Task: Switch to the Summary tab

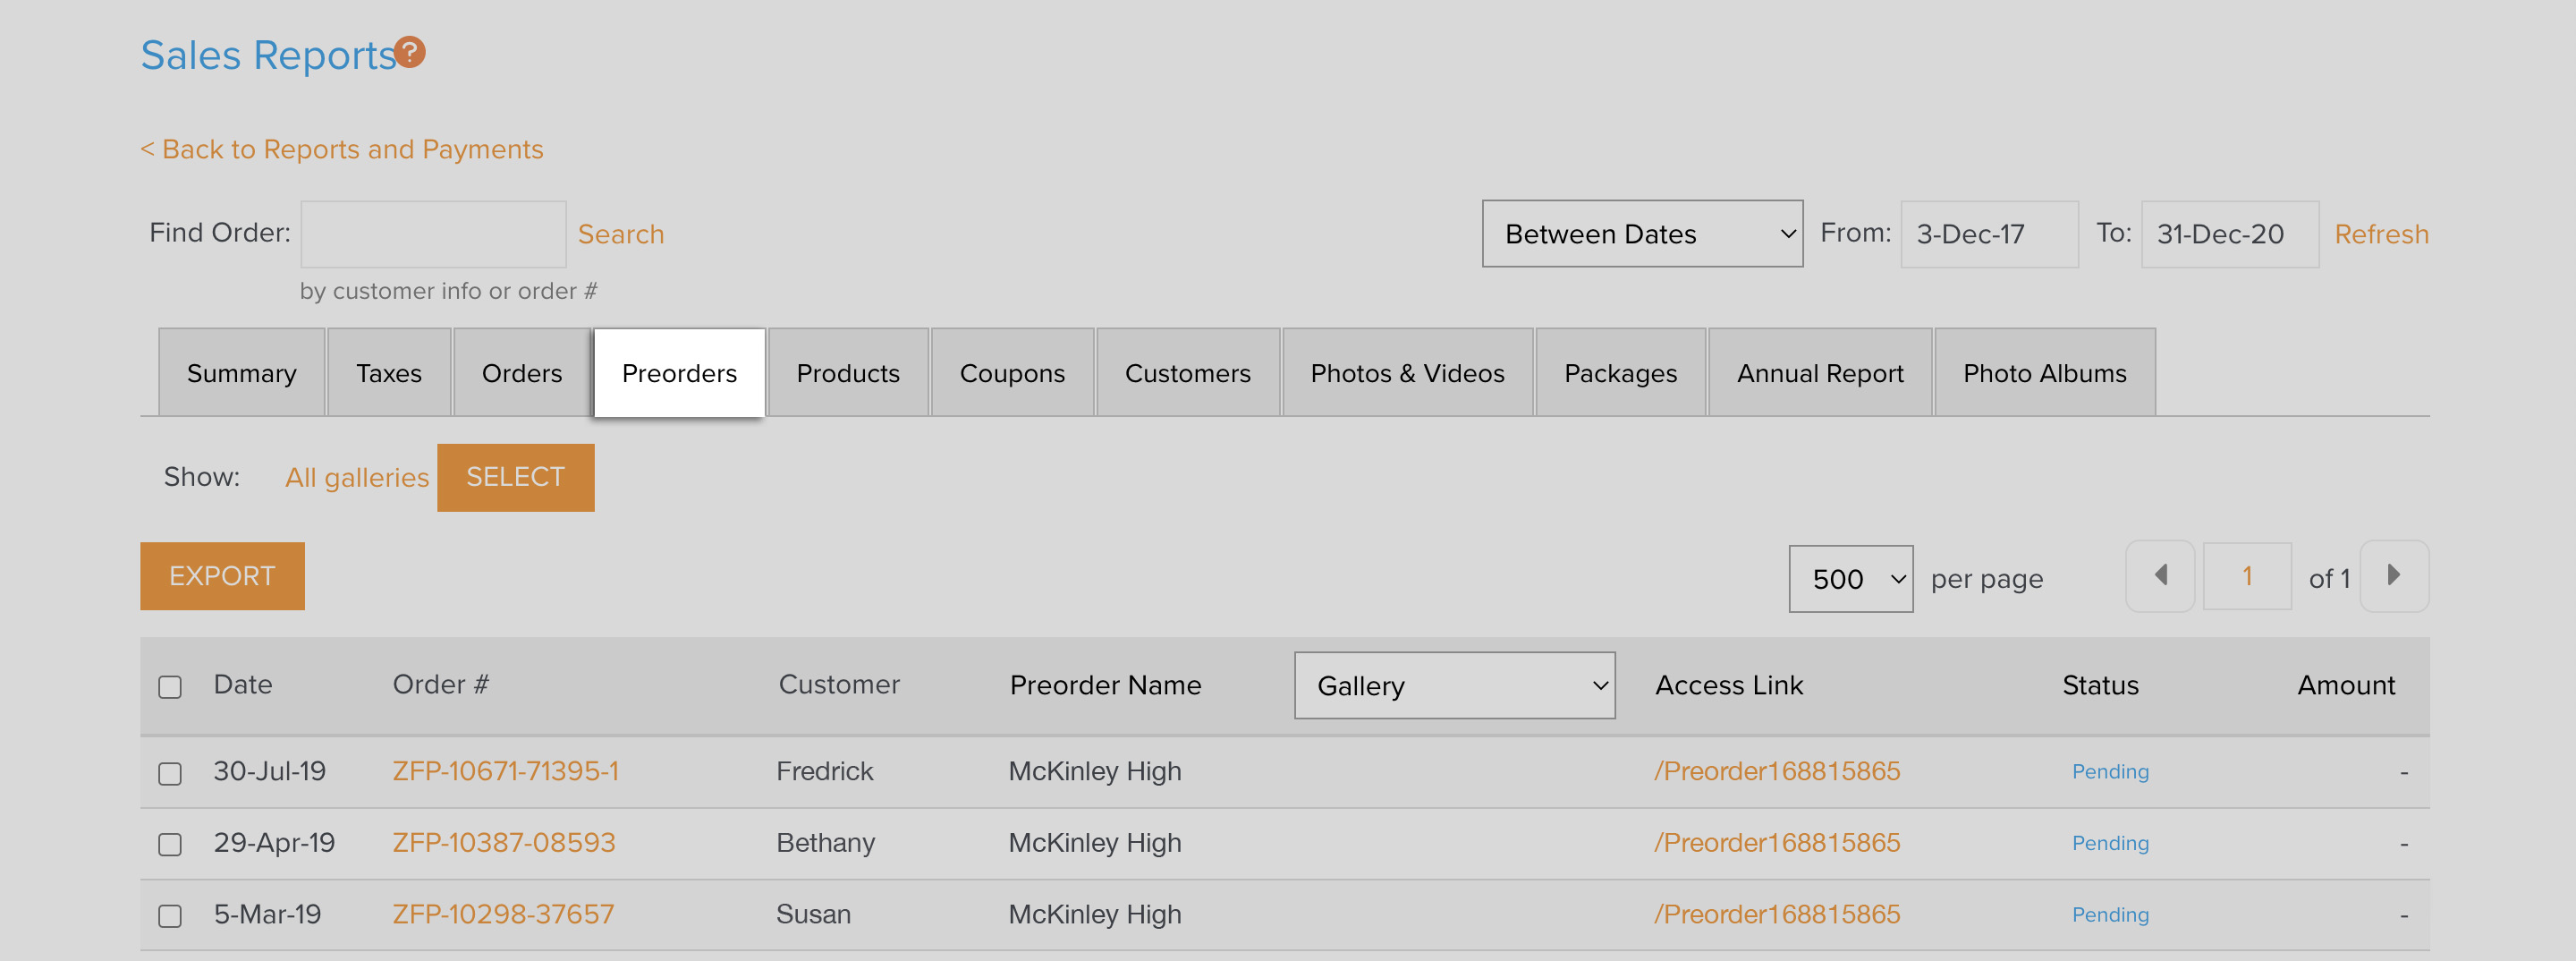Action: (x=242, y=373)
